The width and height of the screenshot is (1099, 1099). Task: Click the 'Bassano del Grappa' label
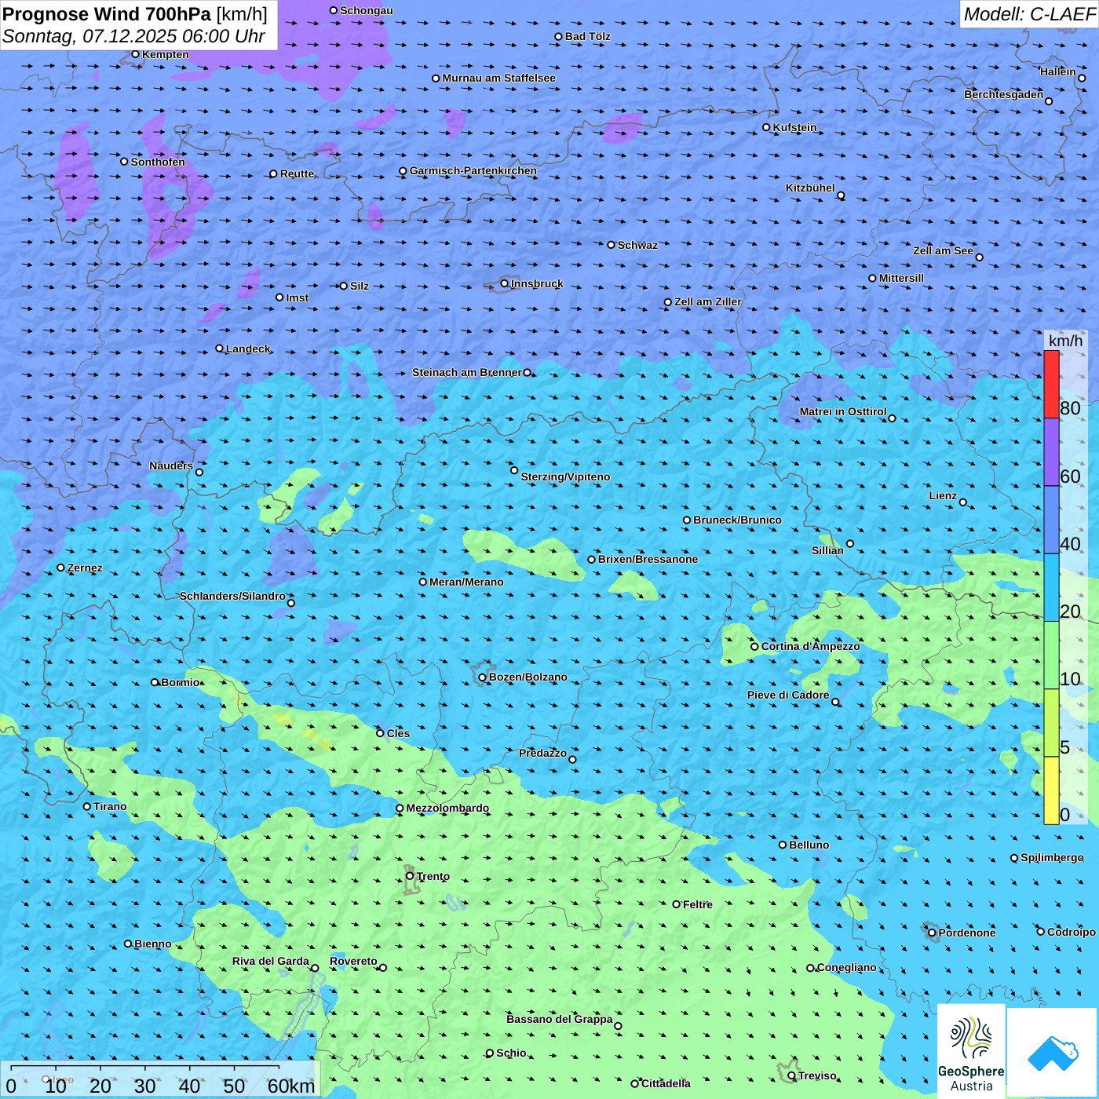click(560, 1019)
